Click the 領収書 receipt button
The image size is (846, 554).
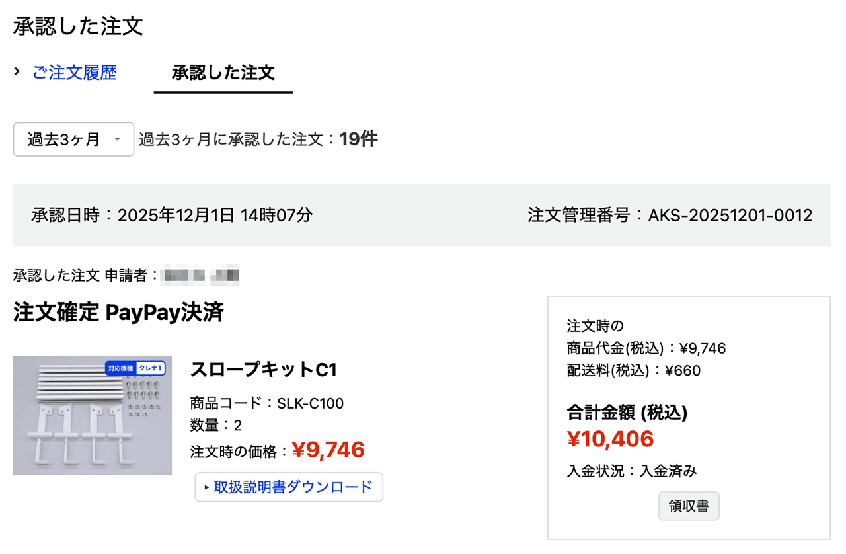click(689, 506)
